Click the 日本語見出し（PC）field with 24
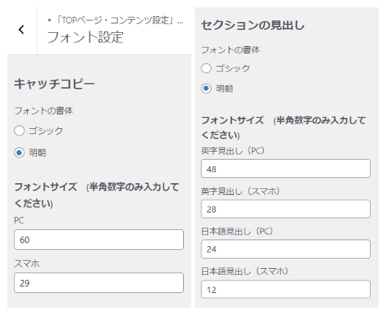This screenshot has height=315, width=386. [286, 249]
